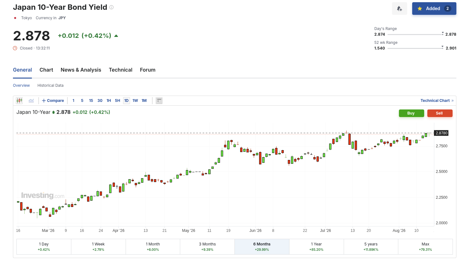The height and width of the screenshot is (265, 463).
Task: Click the 2.8780 price label on axis
Action: (x=441, y=133)
